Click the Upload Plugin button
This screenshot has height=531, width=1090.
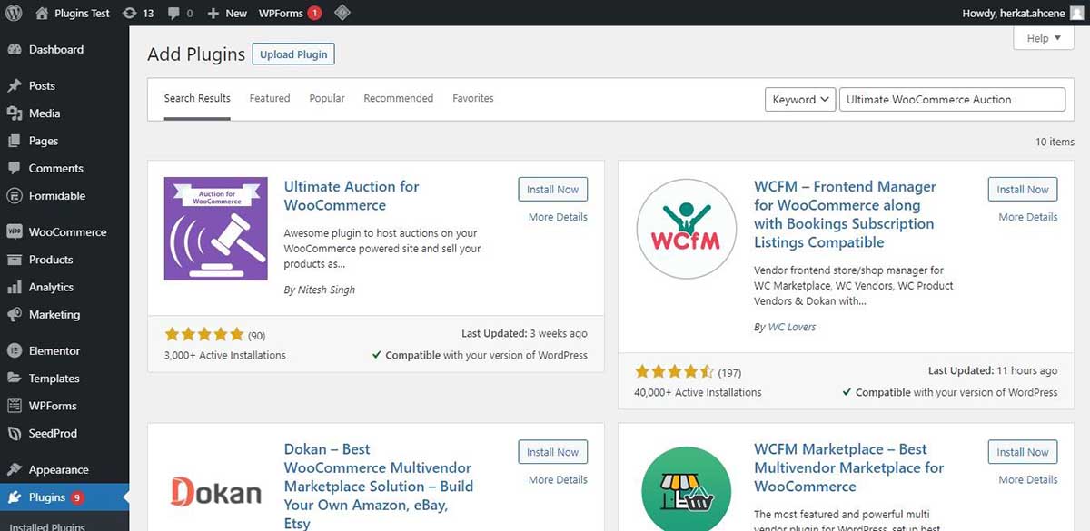coord(293,54)
